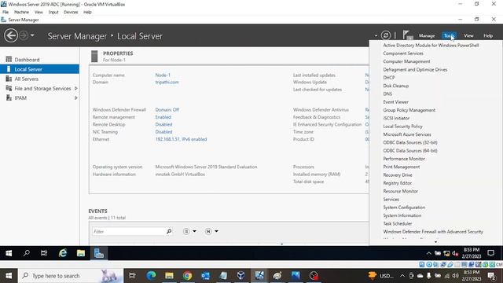Open Task View in guest taskbar
The height and width of the screenshot is (283, 503).
44,253
